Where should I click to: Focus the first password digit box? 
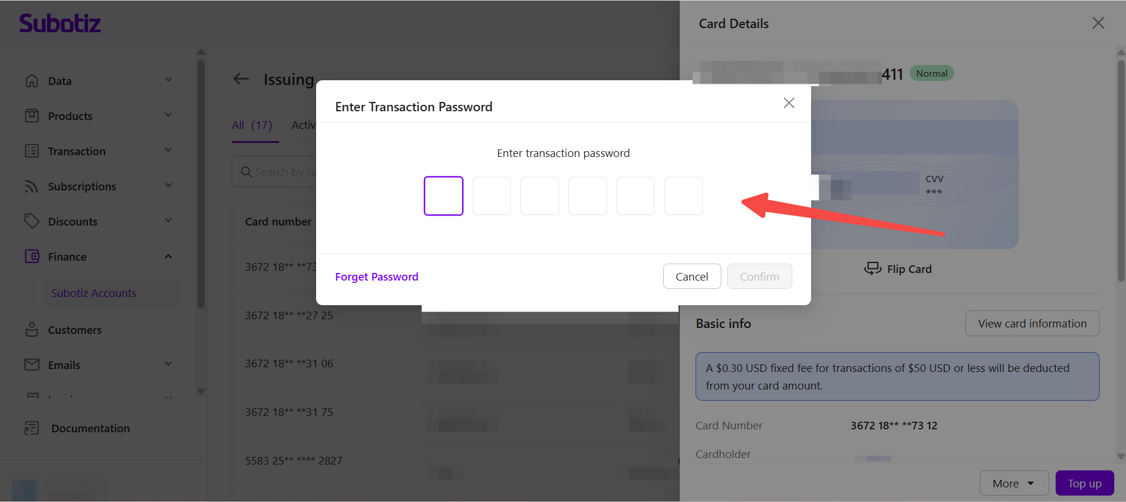pos(443,196)
